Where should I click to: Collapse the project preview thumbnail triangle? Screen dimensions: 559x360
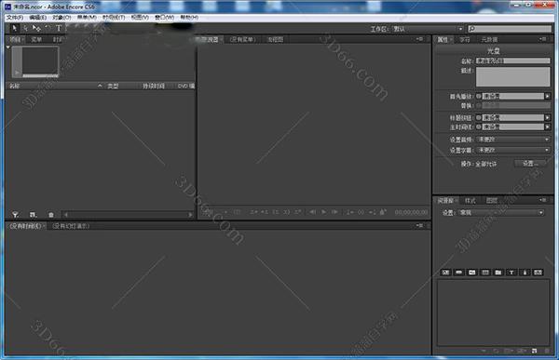[8, 47]
